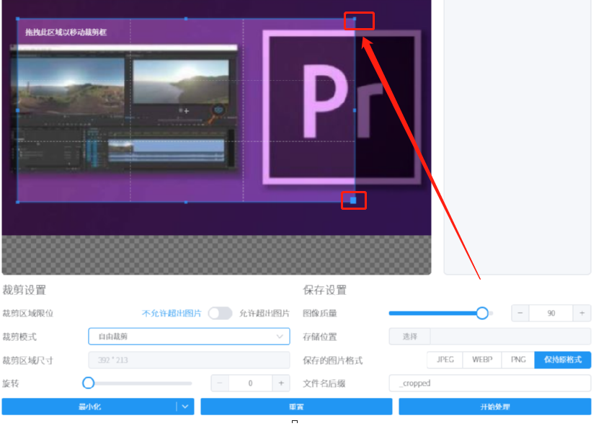Screen dimensions: 596x426
Task: Click the 旋转 label
Action: coord(11,383)
